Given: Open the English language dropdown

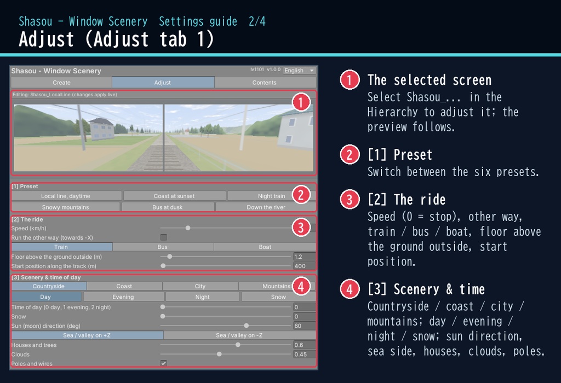Looking at the screenshot, I should pos(299,71).
